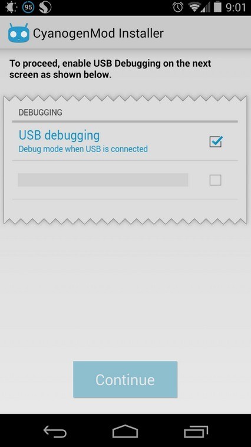Open Recent apps from the navigation bar
This screenshot has width=251, height=447.
196,432
